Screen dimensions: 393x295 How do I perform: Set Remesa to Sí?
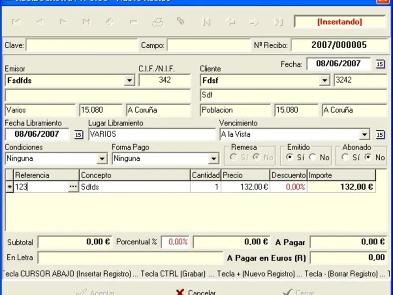[233, 157]
